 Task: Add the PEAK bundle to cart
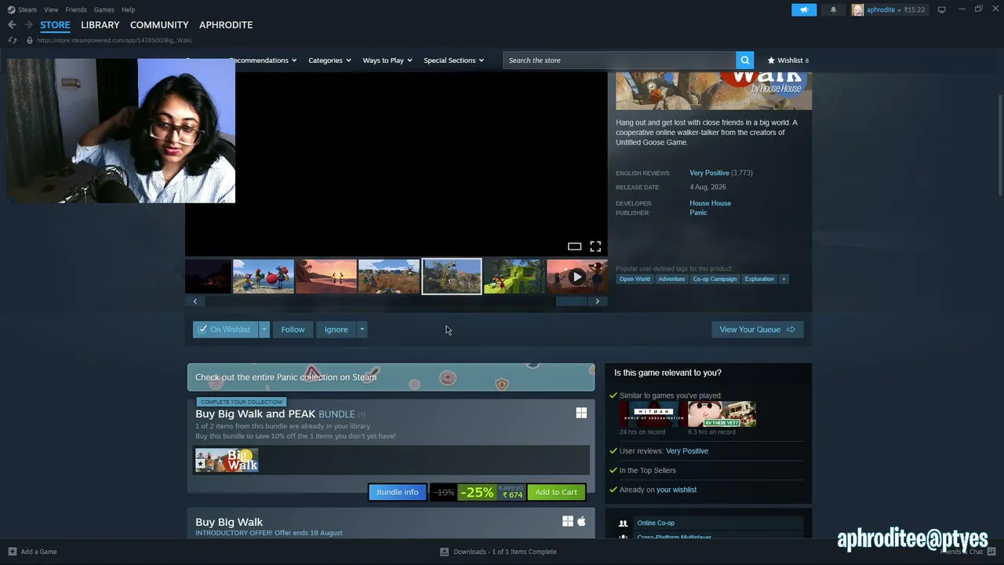pos(556,492)
